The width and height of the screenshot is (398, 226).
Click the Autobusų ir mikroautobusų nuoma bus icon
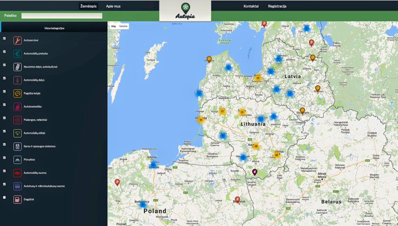click(x=17, y=186)
